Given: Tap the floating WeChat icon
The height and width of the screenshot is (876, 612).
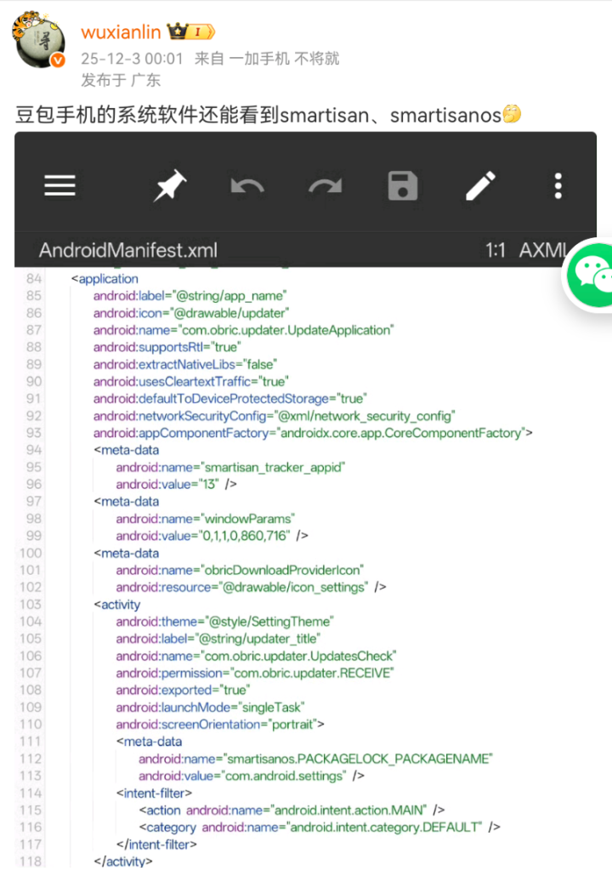Looking at the screenshot, I should point(592,275).
